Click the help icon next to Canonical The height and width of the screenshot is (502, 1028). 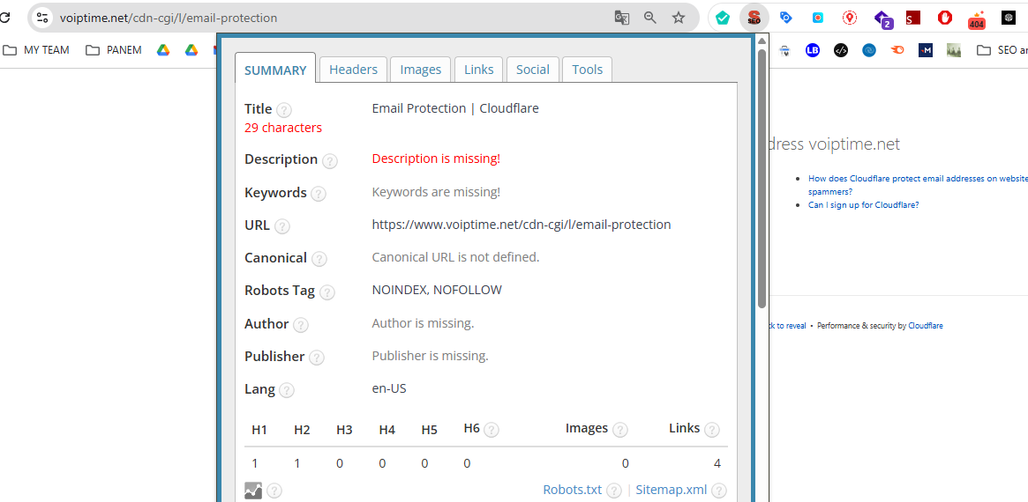click(319, 259)
